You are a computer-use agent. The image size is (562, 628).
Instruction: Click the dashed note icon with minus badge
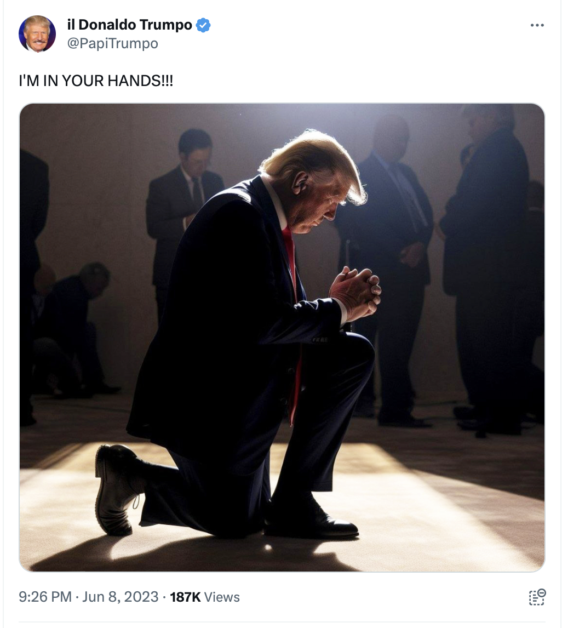coord(537,597)
